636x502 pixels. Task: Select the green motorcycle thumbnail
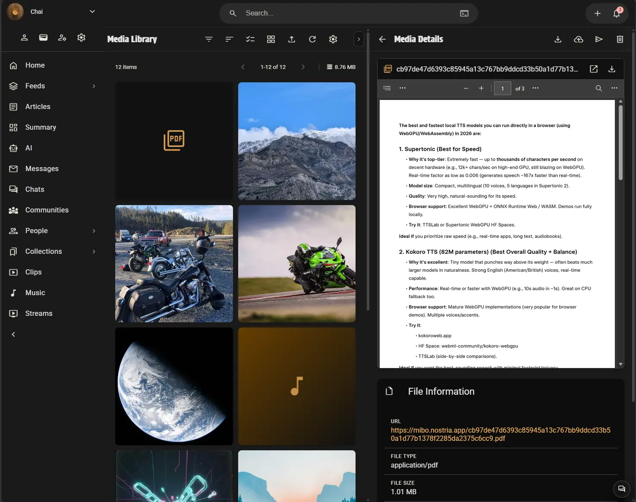coord(297,264)
